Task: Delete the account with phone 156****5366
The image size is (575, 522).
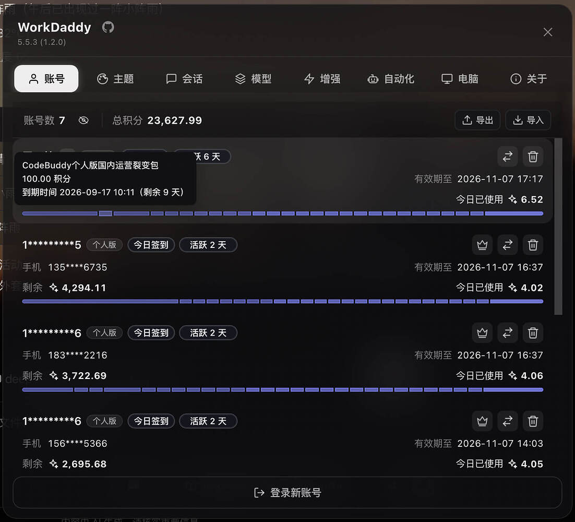Action: click(x=533, y=421)
